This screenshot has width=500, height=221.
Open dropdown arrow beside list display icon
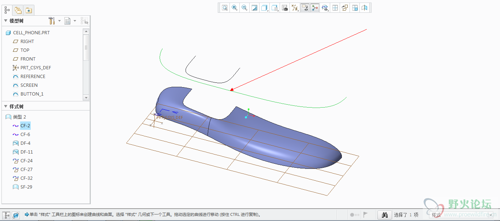click(x=75, y=21)
